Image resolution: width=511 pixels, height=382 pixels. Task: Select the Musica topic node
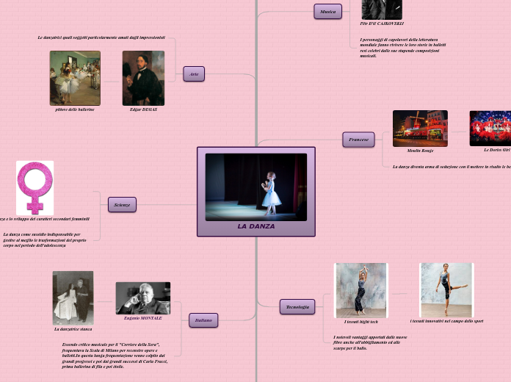[x=328, y=12]
